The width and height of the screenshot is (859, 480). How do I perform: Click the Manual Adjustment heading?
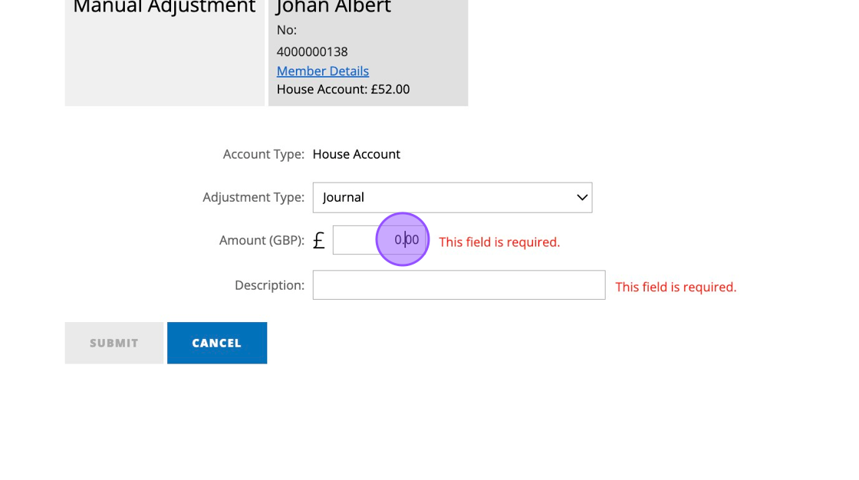click(164, 8)
